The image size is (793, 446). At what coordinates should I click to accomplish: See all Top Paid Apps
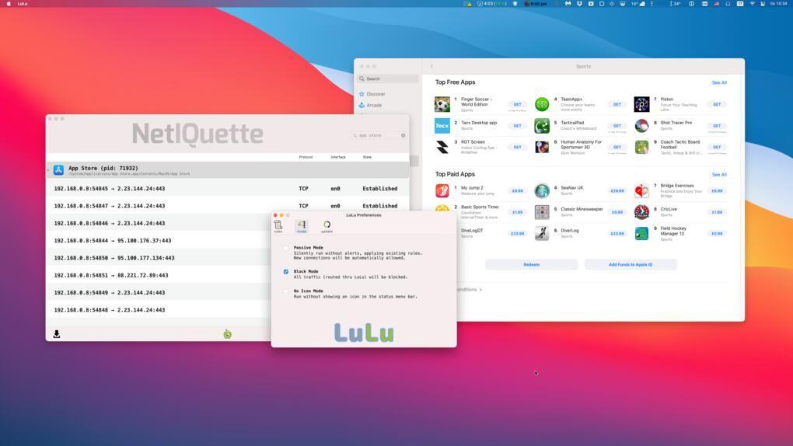tap(718, 175)
